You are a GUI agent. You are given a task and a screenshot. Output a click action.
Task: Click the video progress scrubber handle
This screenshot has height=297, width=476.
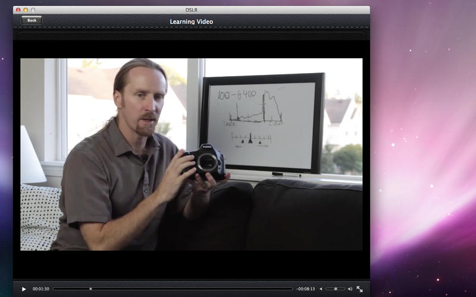90,289
